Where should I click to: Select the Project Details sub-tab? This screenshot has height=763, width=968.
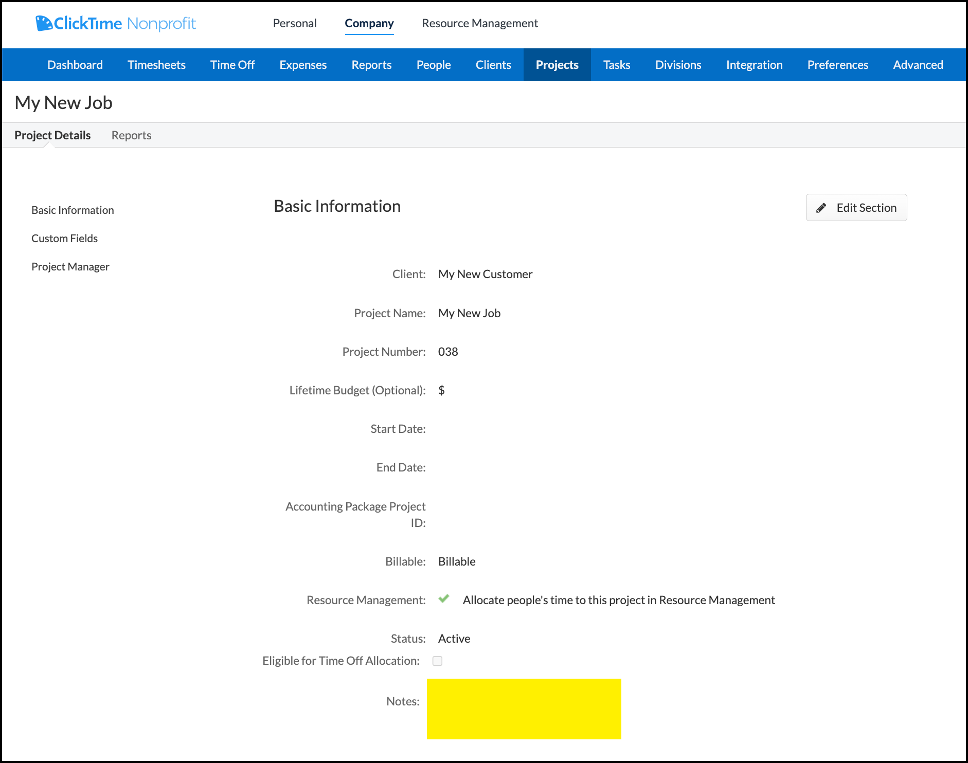tap(52, 135)
